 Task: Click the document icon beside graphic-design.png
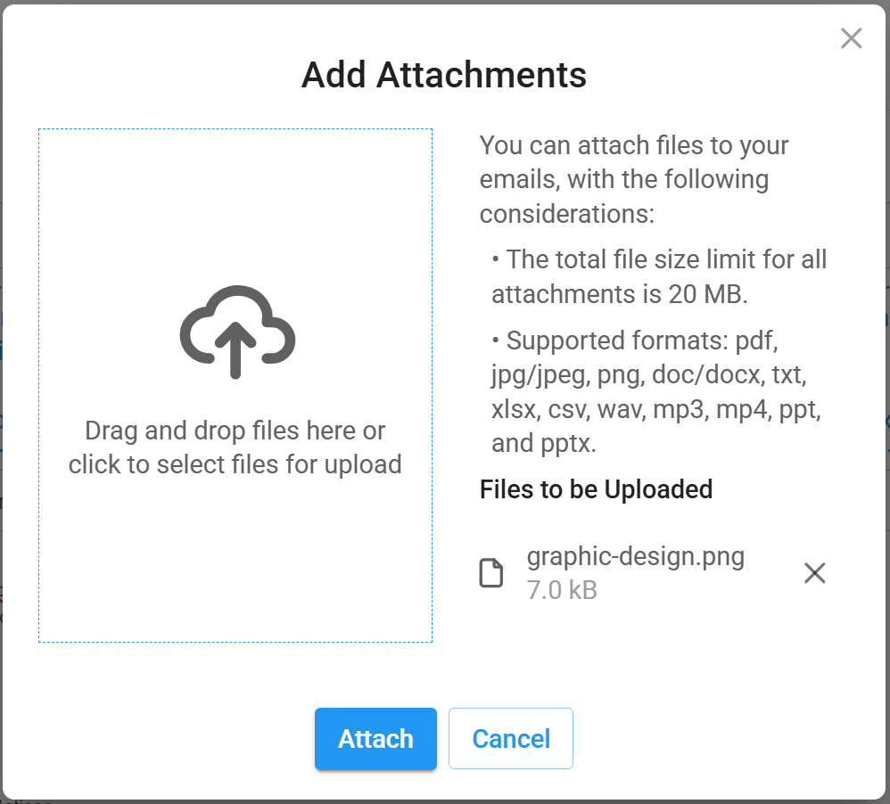click(x=491, y=573)
